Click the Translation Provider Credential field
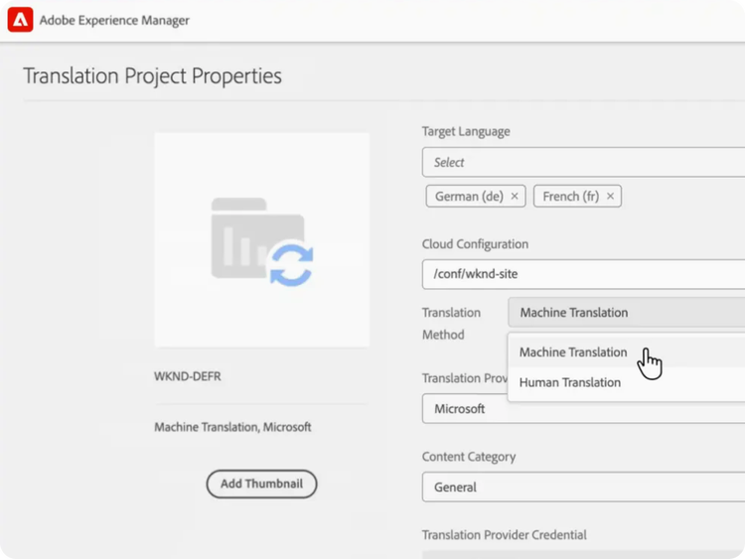This screenshot has width=745, height=559. [x=584, y=554]
